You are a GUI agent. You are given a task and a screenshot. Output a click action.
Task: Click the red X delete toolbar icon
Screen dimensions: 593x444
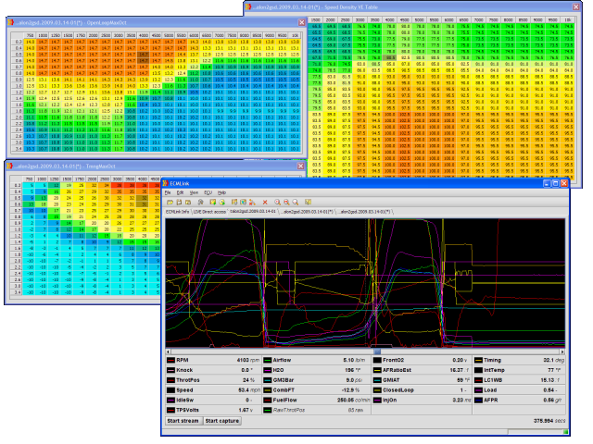point(264,201)
